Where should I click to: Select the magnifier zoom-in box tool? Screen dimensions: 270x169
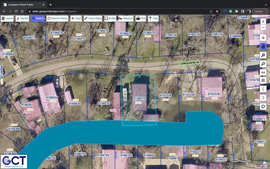click(263, 55)
